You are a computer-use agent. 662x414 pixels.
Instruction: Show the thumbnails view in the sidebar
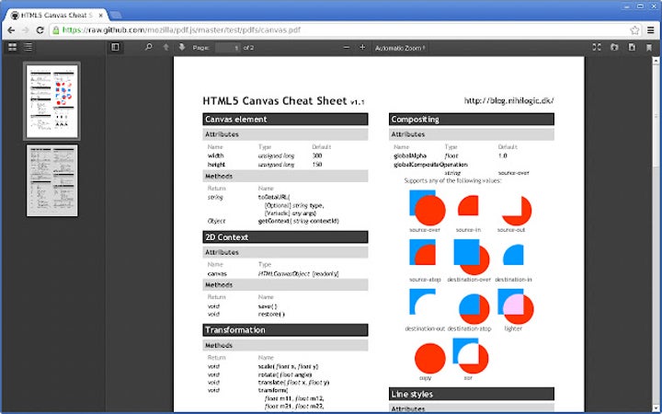(13, 47)
